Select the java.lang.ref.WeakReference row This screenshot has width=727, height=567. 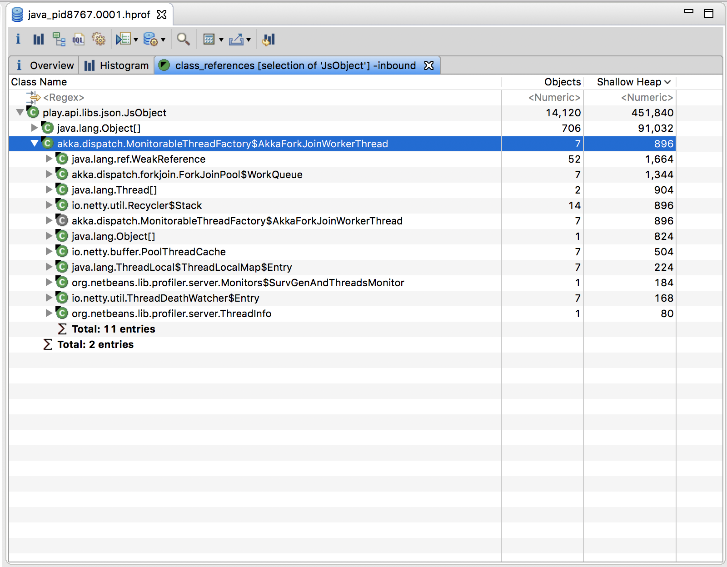click(x=342, y=159)
